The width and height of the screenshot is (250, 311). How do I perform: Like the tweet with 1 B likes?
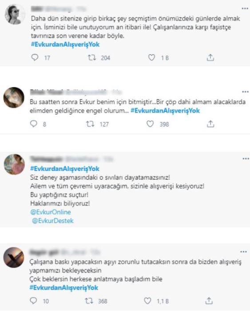tap(151, 57)
